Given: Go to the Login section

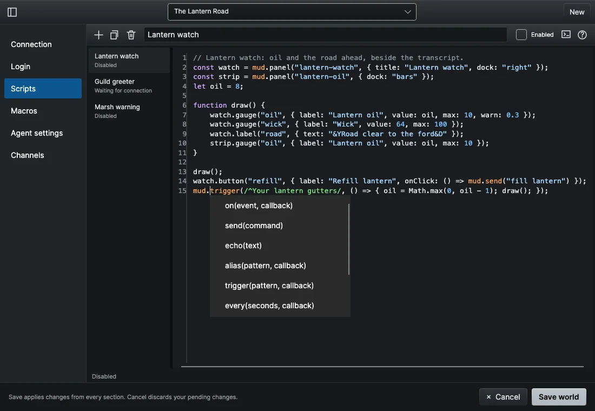Looking at the screenshot, I should 43,67.
